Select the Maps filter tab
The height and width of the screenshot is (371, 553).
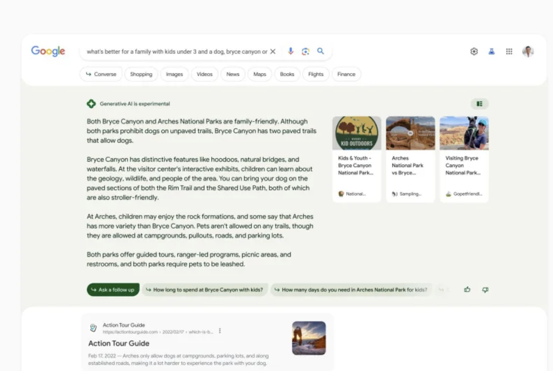[260, 74]
